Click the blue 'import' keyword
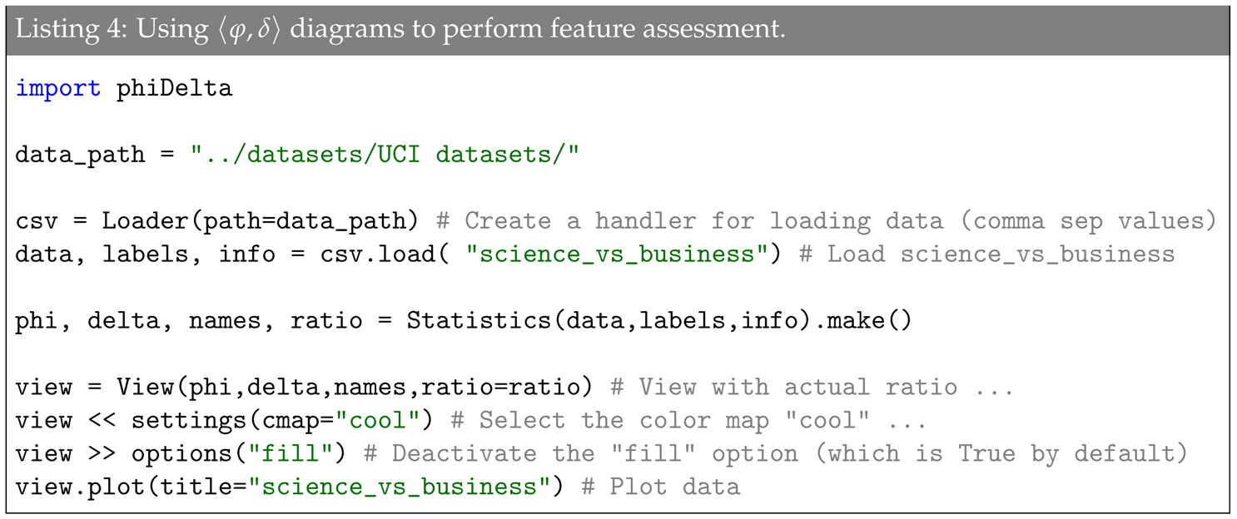This screenshot has width=1237, height=519. click(58, 88)
